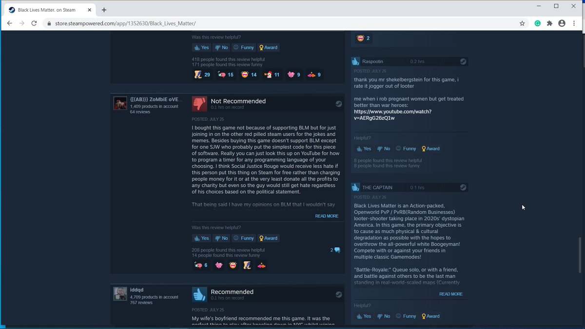Give an Award to the top review
The height and width of the screenshot is (329, 585).
click(x=269, y=47)
